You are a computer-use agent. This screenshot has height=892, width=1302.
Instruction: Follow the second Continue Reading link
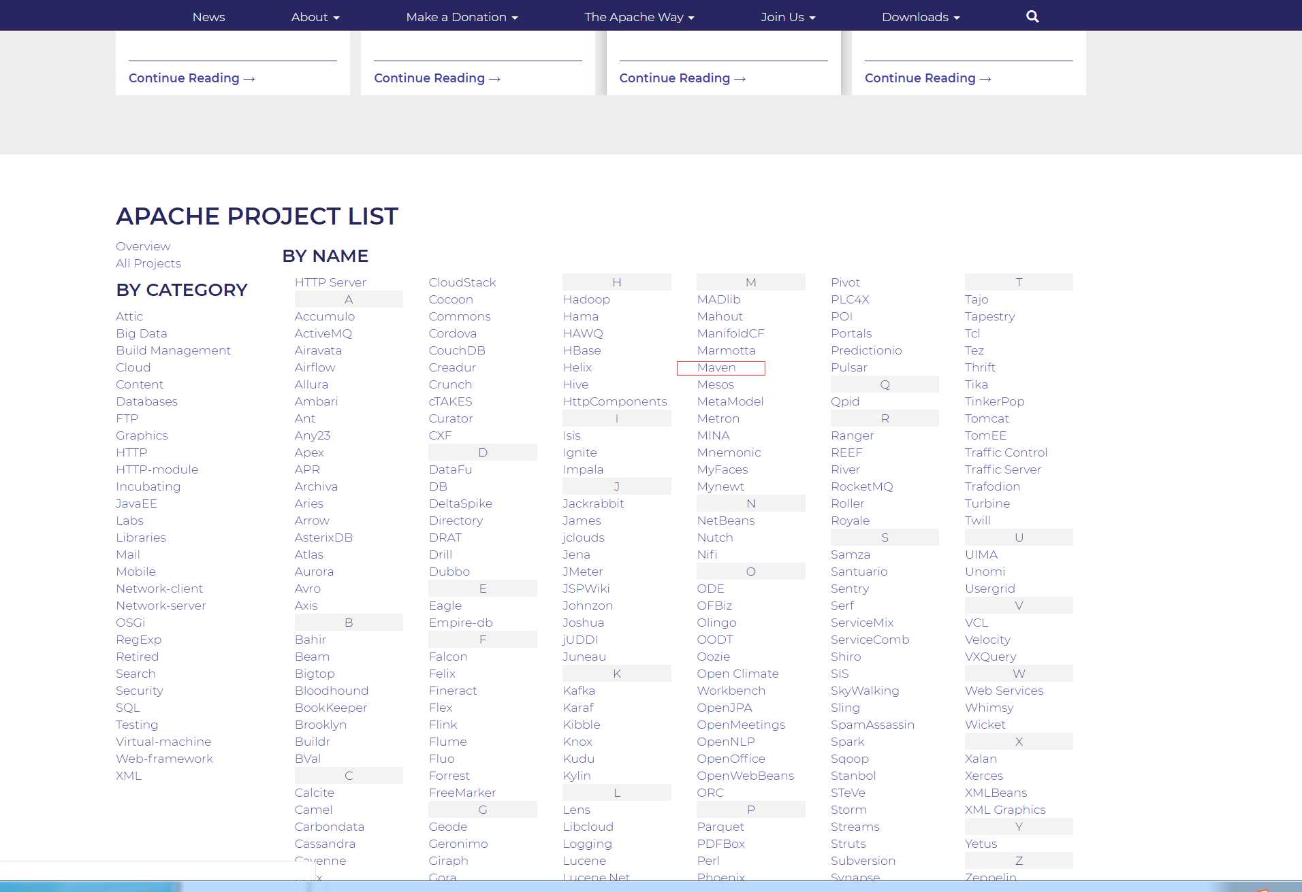pyautogui.click(x=437, y=78)
